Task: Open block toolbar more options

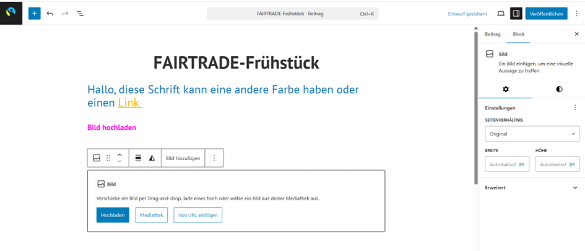Action: point(214,158)
